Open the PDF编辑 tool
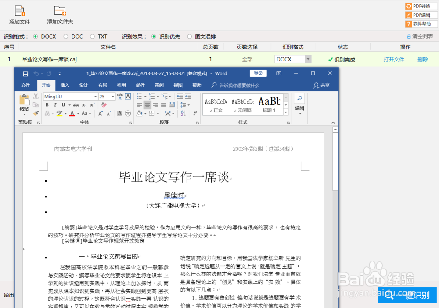The width and height of the screenshot is (439, 308). tap(421, 14)
